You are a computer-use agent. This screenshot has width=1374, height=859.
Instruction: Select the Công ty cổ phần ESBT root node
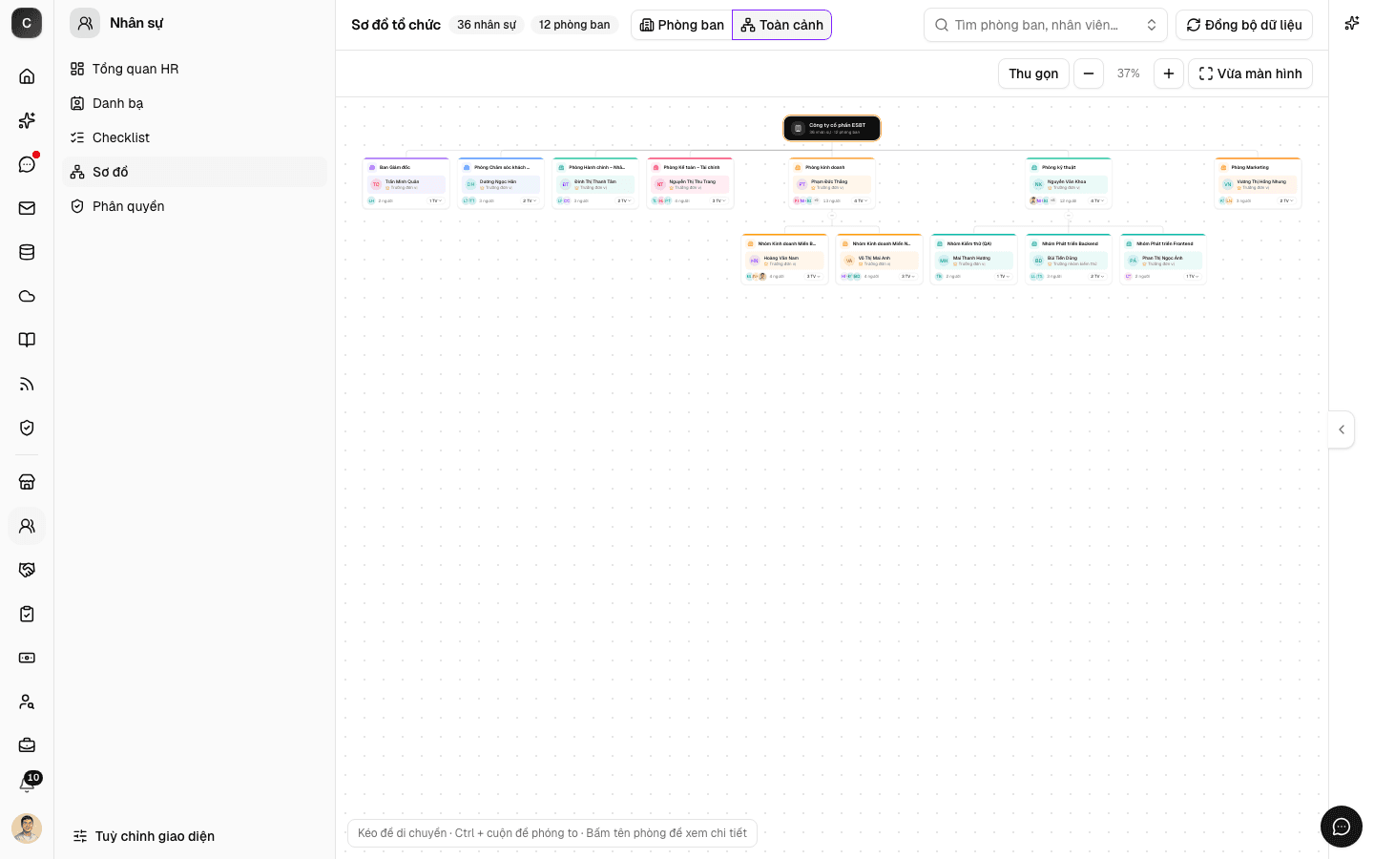coord(832,128)
